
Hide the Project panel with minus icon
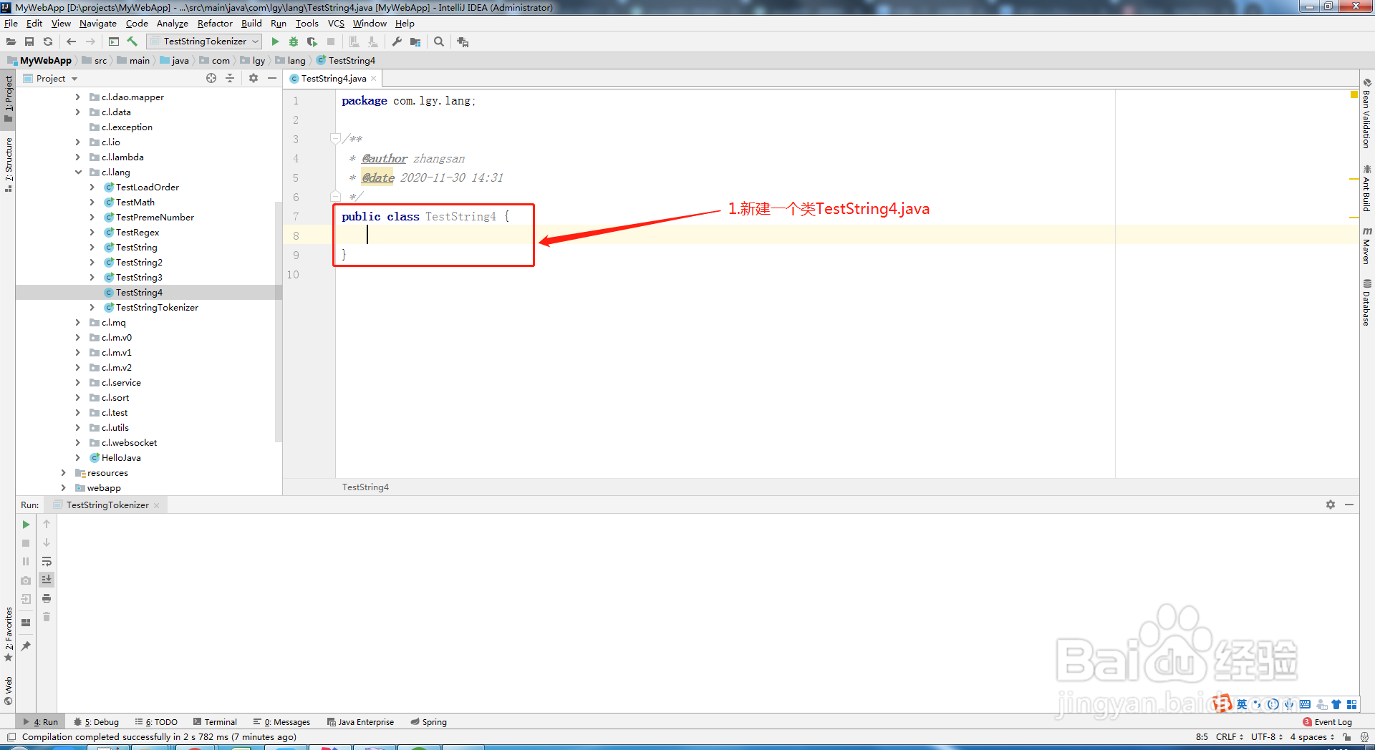(x=272, y=78)
